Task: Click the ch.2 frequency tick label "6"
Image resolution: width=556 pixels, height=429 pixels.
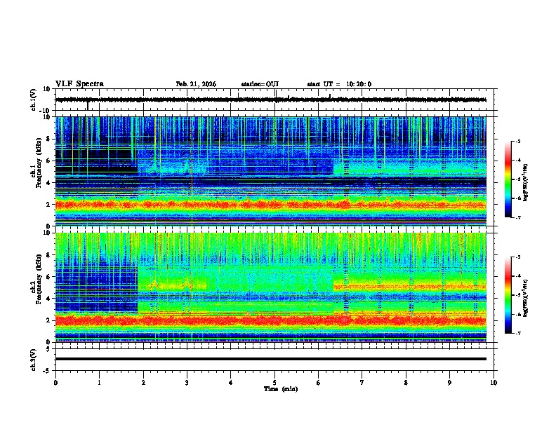Action: click(49, 277)
